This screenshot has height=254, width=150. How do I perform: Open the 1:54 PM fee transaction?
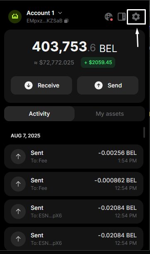pos(74,157)
